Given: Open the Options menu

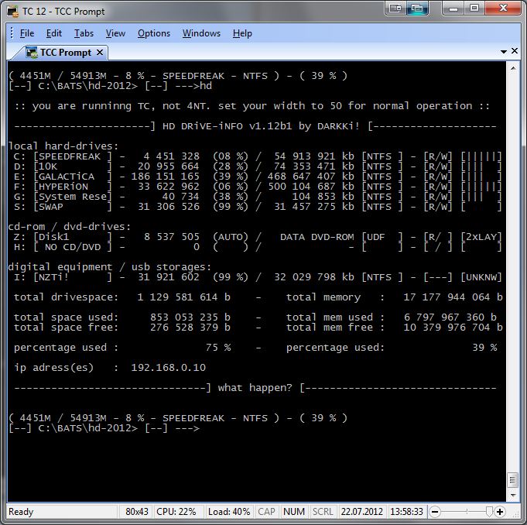Looking at the screenshot, I should point(153,33).
